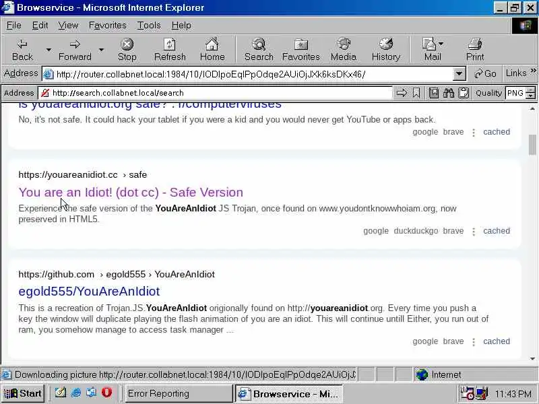Viewport: 539px width, 404px height.
Task: Open the three-dot menu on the github.com result
Action: click(x=474, y=342)
